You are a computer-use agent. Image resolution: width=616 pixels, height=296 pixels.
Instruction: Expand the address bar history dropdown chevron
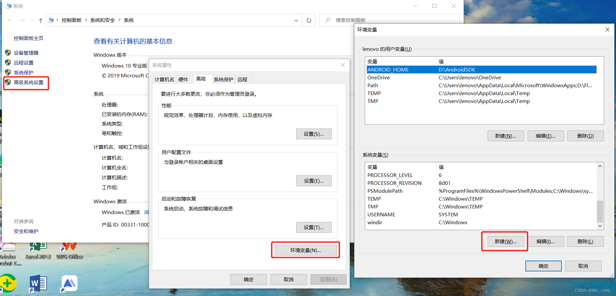pyautogui.click(x=296, y=20)
